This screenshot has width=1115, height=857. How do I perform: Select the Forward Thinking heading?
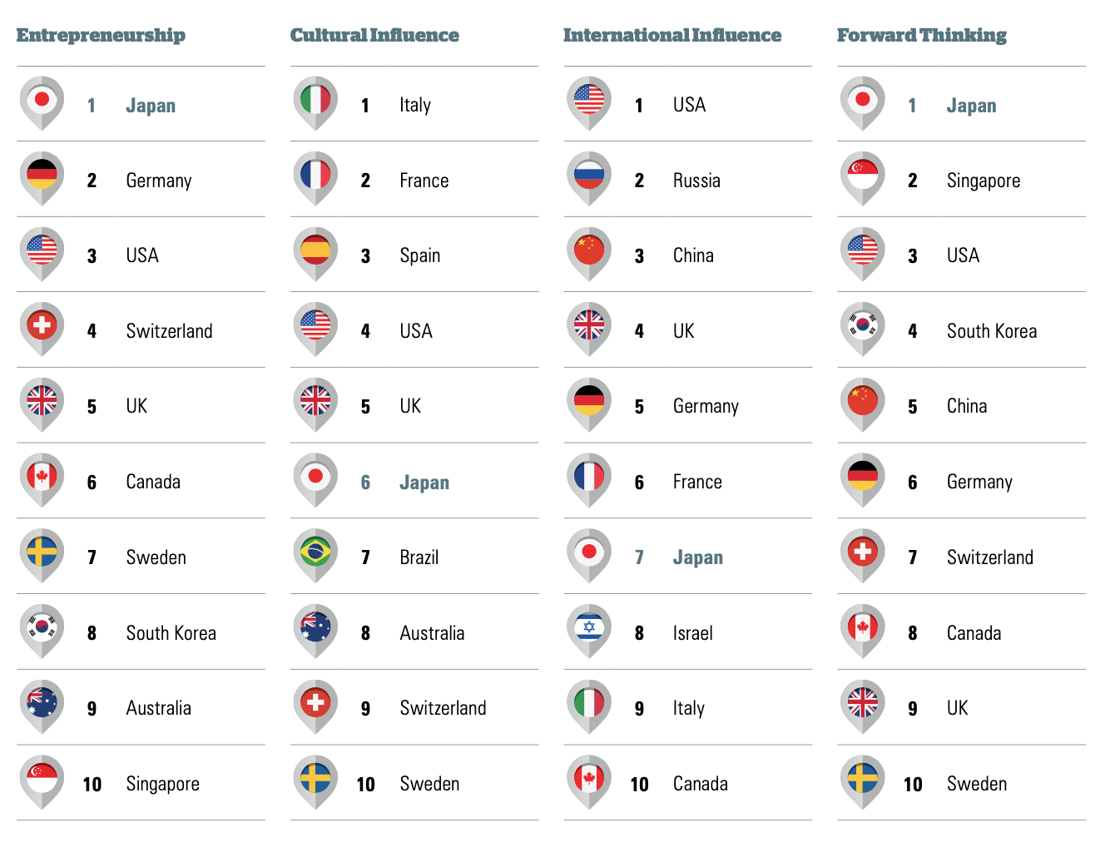[922, 36]
